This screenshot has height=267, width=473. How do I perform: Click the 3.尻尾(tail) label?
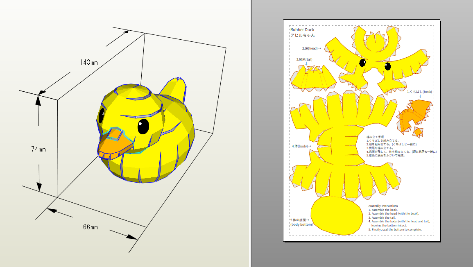[304, 59]
